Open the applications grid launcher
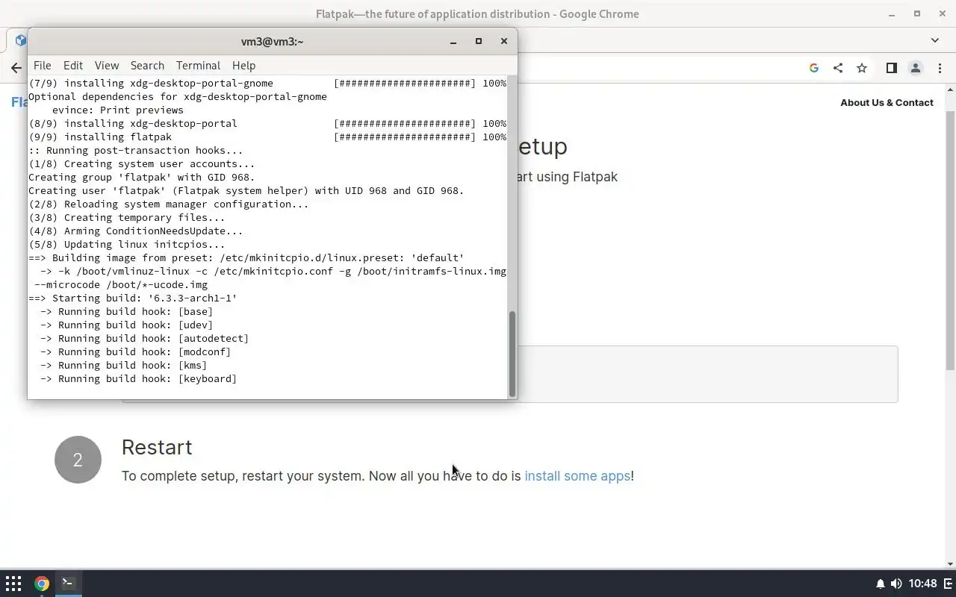This screenshot has height=597, width=956. point(13,584)
